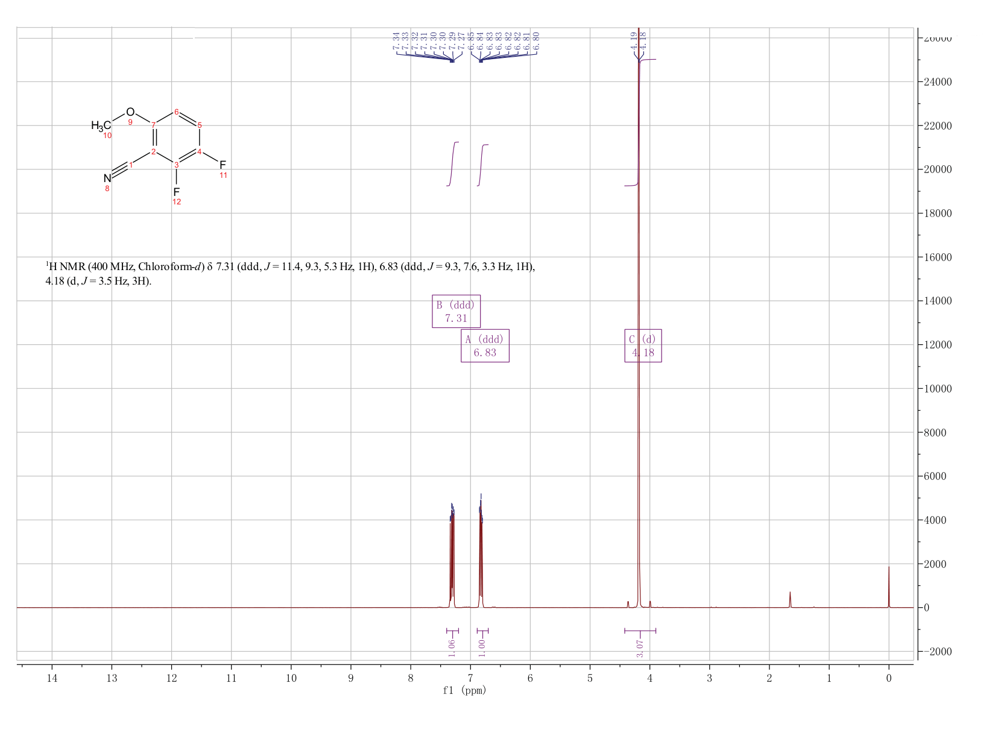Click the 1.00 integral value label

click(x=482, y=648)
